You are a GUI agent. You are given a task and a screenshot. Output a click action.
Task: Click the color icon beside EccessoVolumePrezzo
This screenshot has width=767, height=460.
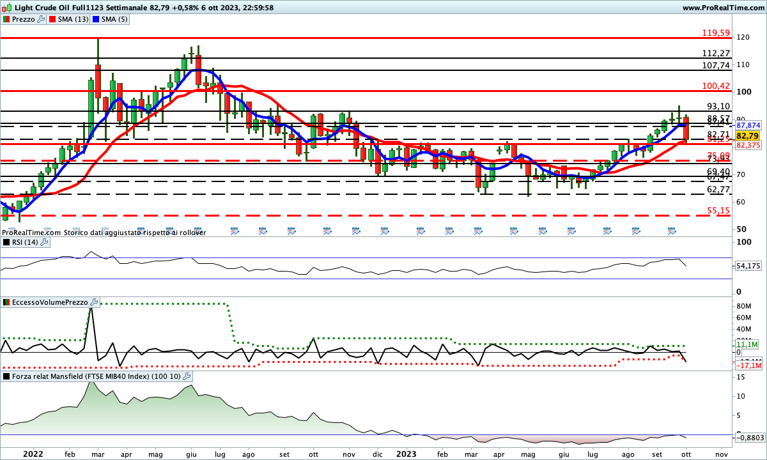click(x=6, y=302)
